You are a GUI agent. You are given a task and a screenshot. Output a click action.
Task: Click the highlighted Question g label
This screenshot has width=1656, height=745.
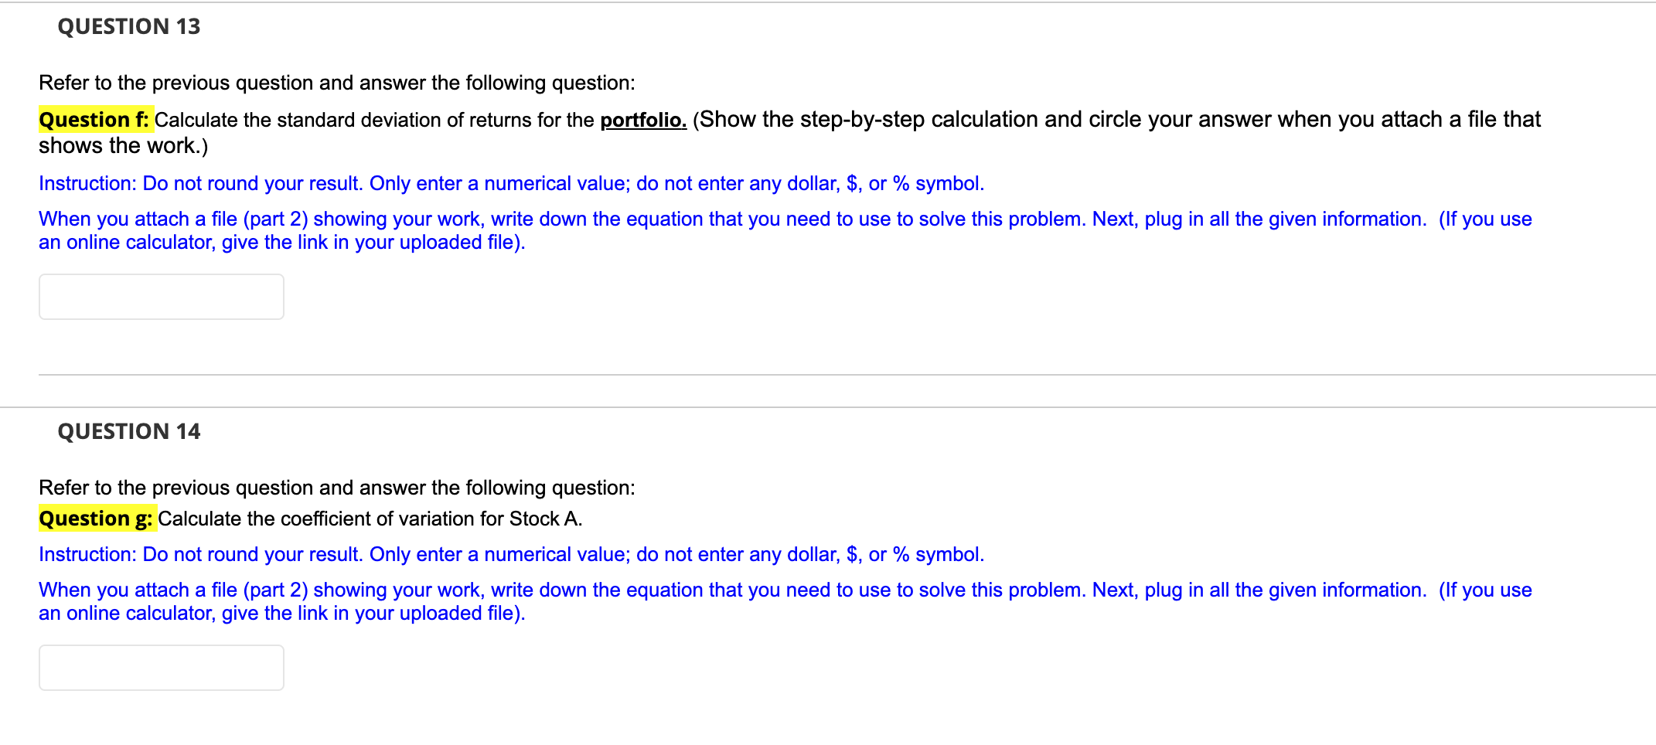(97, 519)
